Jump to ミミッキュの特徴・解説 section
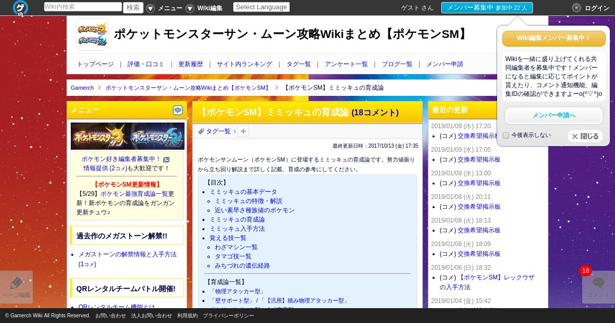The image size is (615, 323). 249,201
